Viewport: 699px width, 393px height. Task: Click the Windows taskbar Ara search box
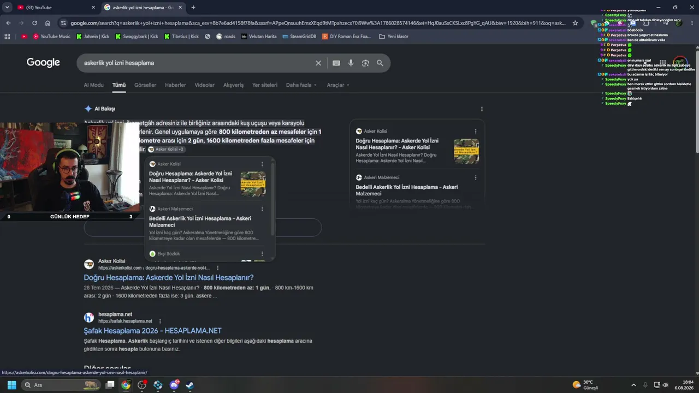tap(60, 385)
